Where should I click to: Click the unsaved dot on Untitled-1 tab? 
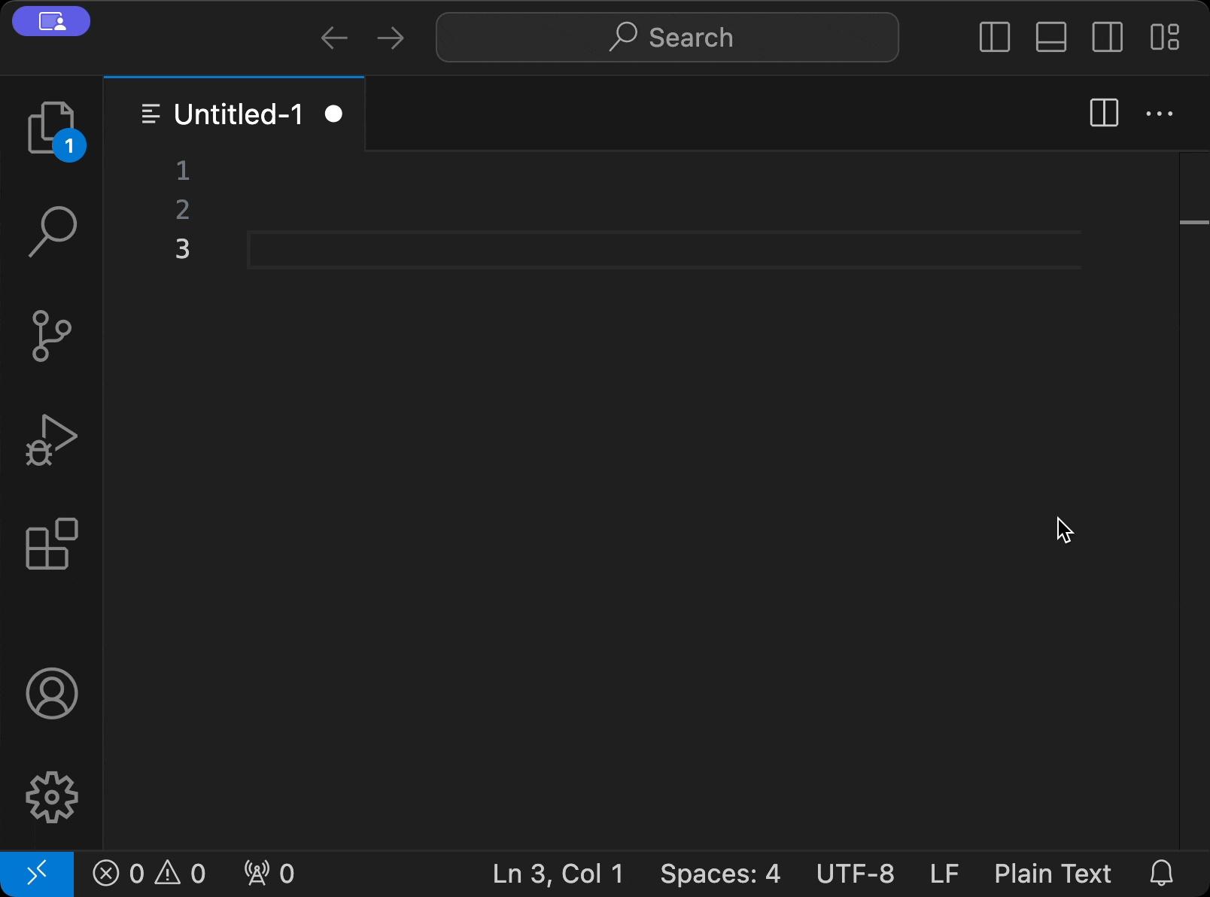(x=333, y=114)
